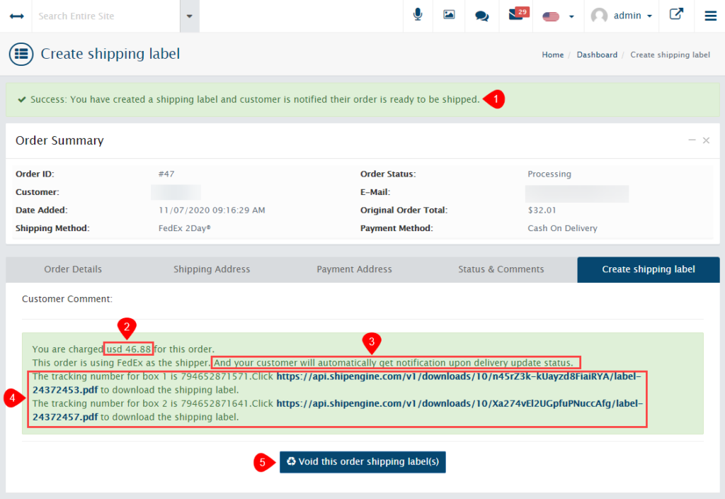The width and height of the screenshot is (725, 499).
Task: Open the search filter dropdown arrow
Action: pyautogui.click(x=189, y=15)
